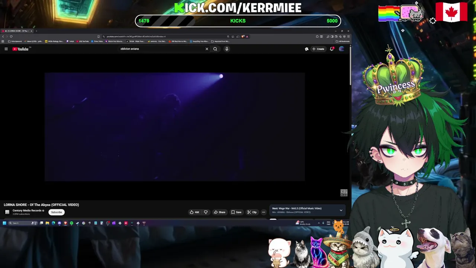Click the Century Media watermark in the player
Image resolution: width=476 pixels, height=268 pixels.
click(344, 193)
